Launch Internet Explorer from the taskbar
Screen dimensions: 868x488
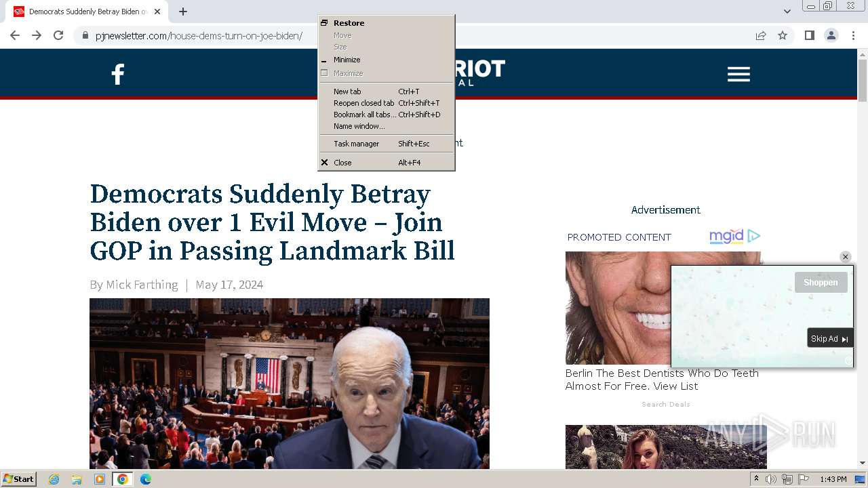(x=54, y=479)
